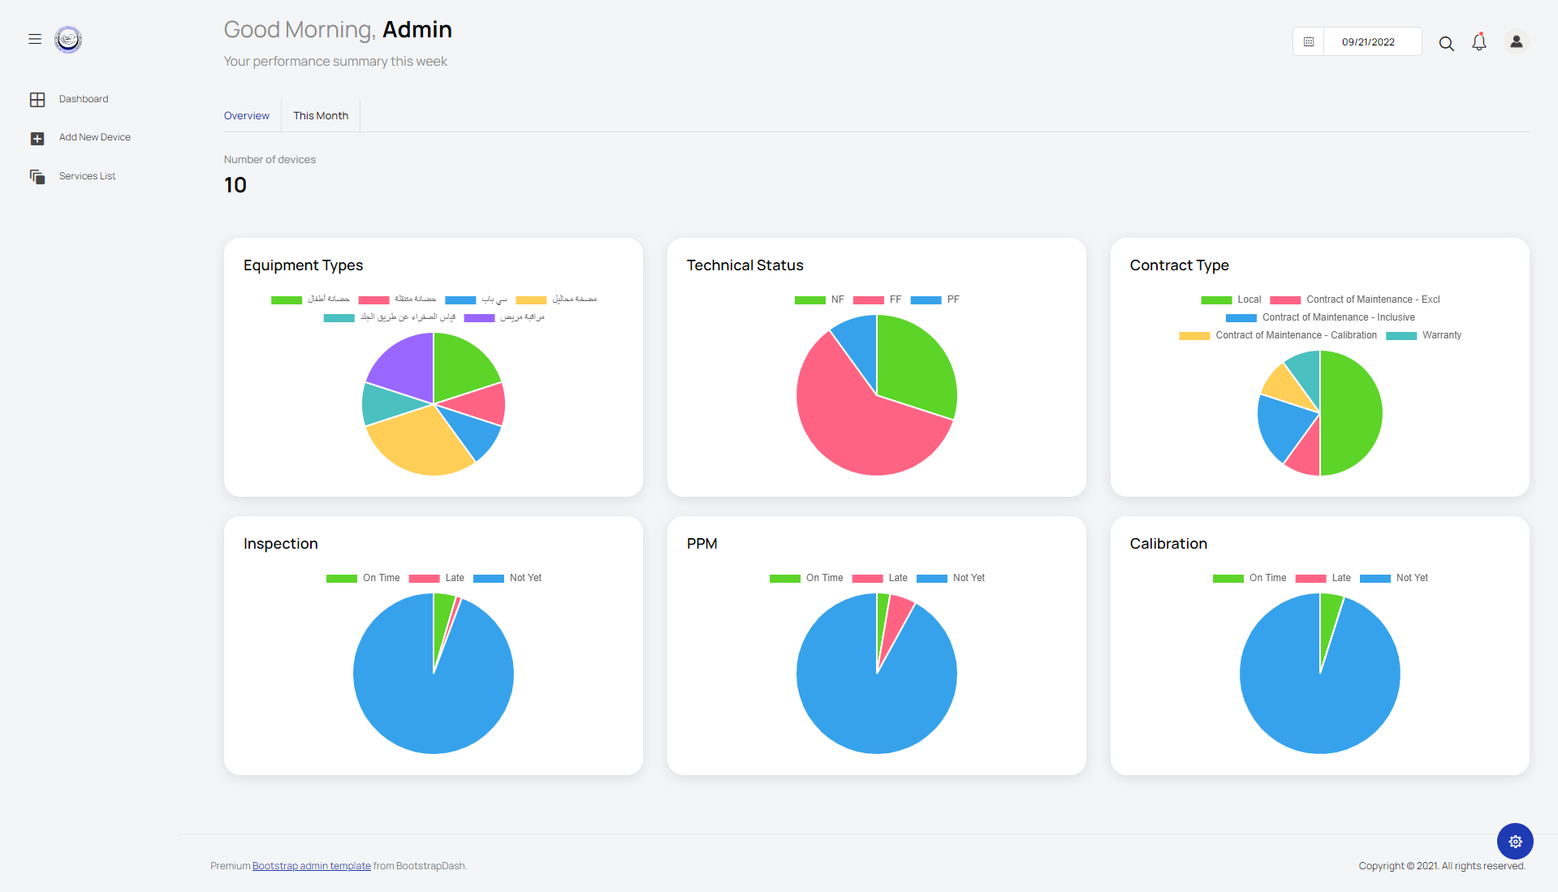Viewport: 1558px width, 892px height.
Task: Click pink swatch in Equipment Types legend
Action: (373, 300)
